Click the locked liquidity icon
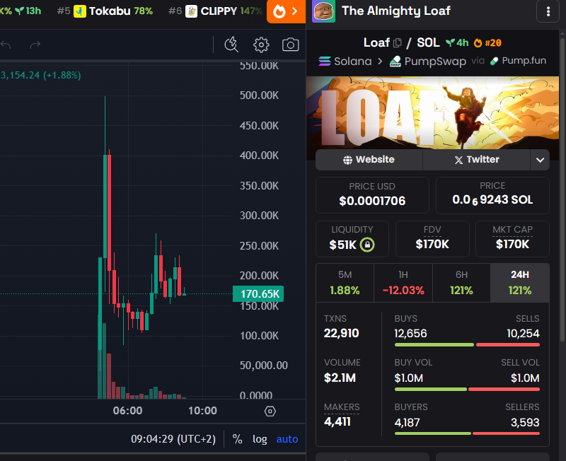 tap(367, 245)
